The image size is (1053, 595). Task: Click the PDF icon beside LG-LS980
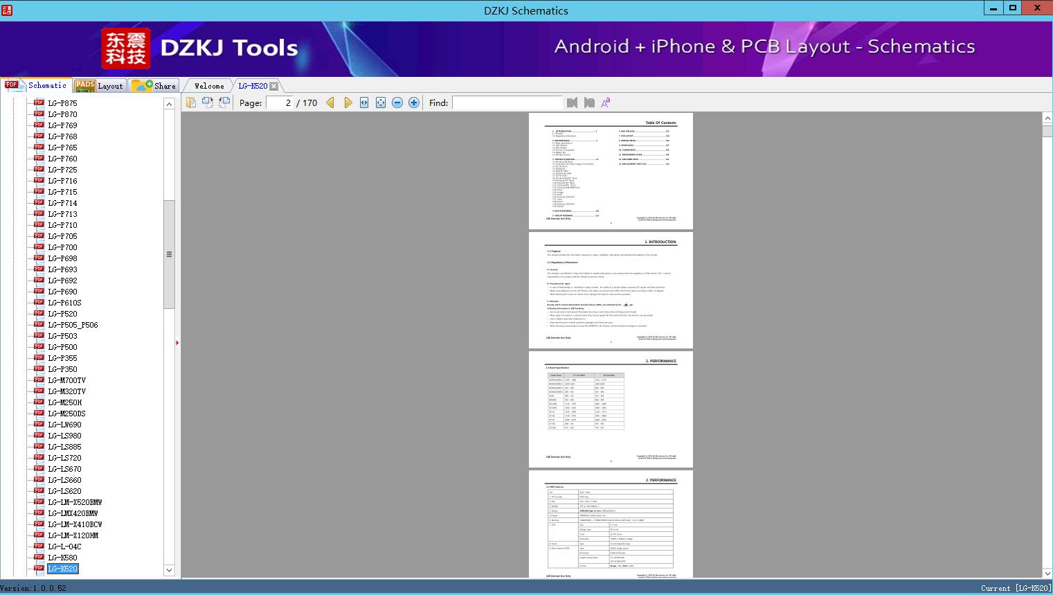click(x=39, y=436)
